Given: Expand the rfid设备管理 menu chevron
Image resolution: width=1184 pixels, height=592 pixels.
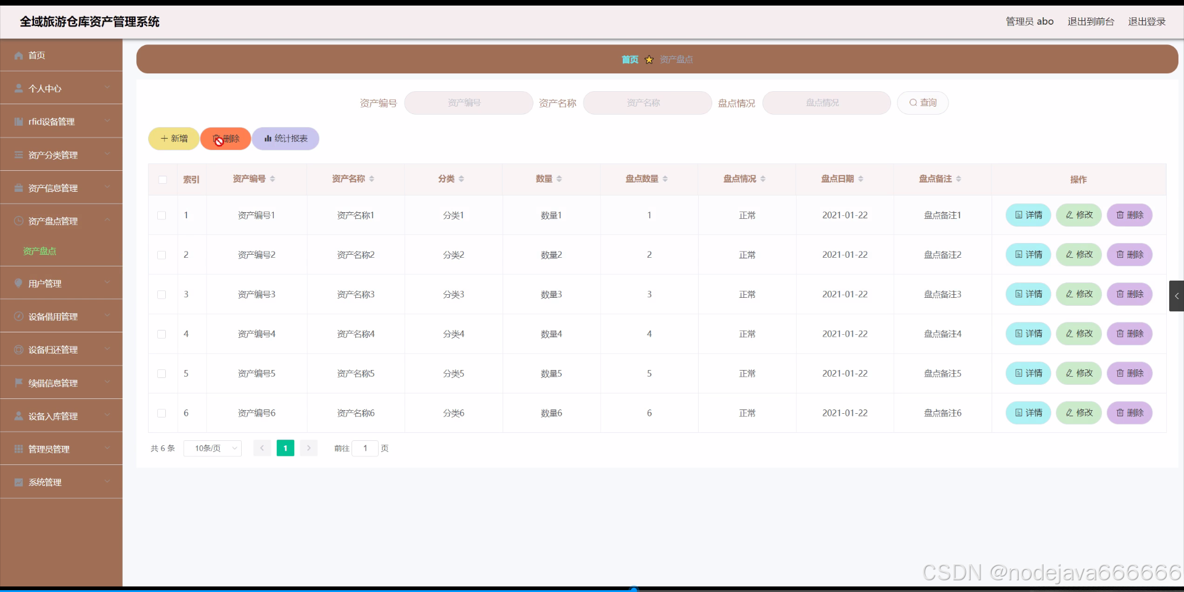Looking at the screenshot, I should point(107,121).
